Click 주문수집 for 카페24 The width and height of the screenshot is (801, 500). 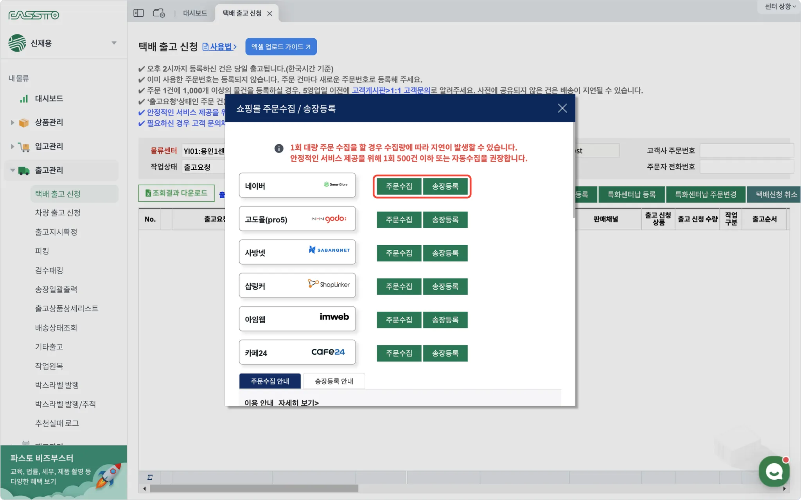coord(399,353)
